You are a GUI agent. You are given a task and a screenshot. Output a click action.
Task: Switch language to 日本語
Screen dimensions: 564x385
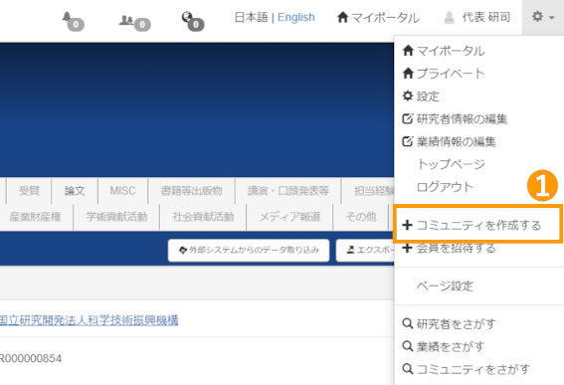[251, 17]
